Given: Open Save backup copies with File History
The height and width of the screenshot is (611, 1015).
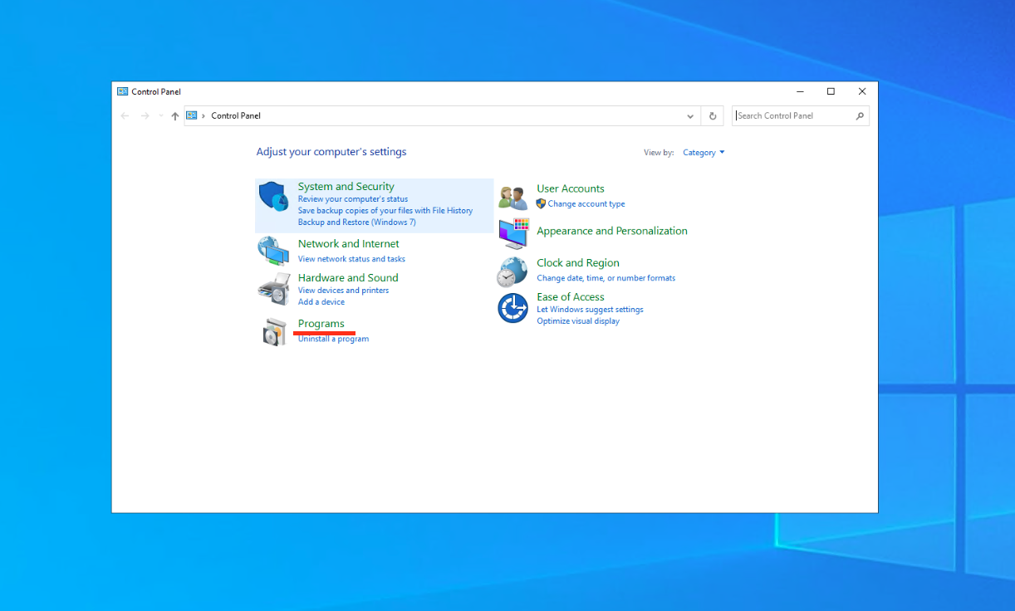Looking at the screenshot, I should pos(385,211).
